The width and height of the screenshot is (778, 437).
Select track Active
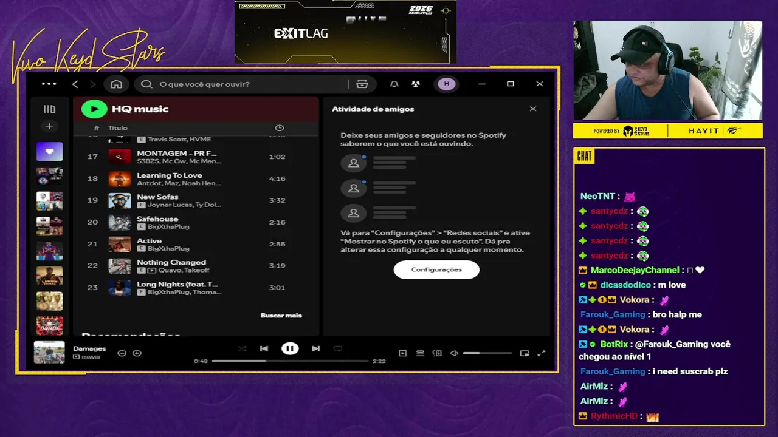[x=194, y=244]
